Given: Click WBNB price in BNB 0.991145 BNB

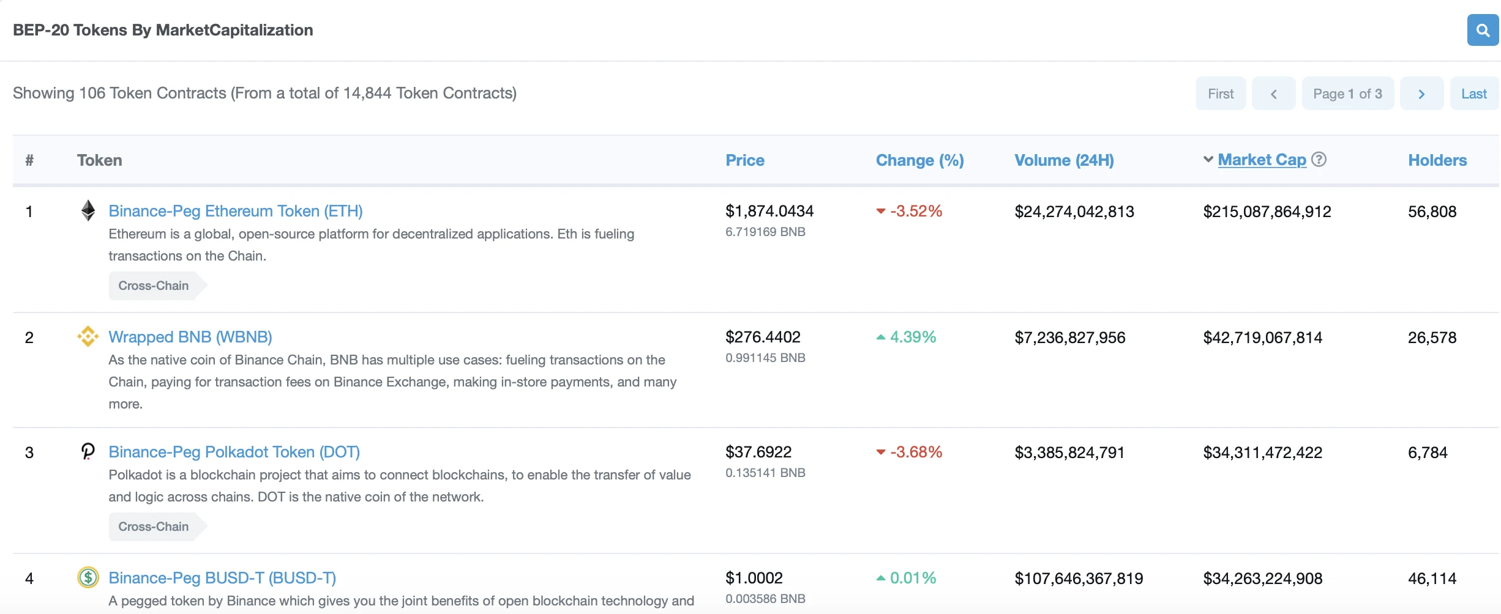Looking at the screenshot, I should click(765, 358).
